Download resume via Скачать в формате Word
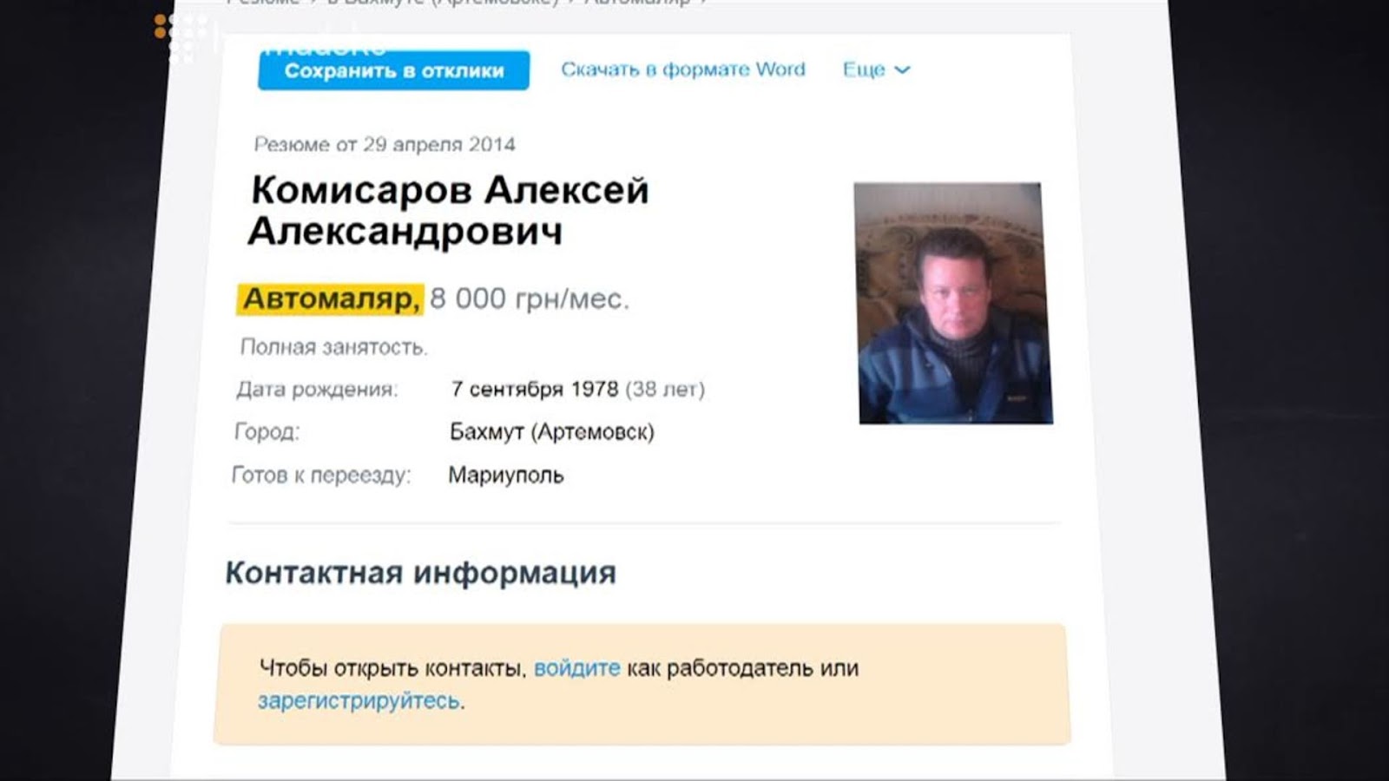The height and width of the screenshot is (781, 1389). click(683, 69)
